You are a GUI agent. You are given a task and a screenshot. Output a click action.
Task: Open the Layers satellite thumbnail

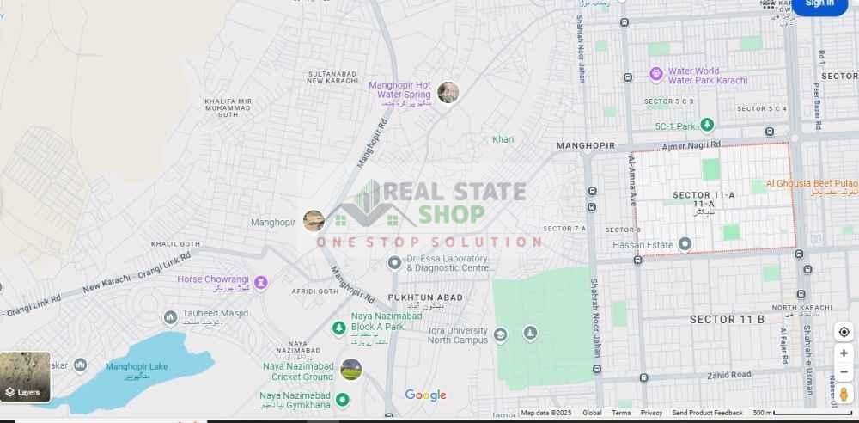click(x=25, y=377)
